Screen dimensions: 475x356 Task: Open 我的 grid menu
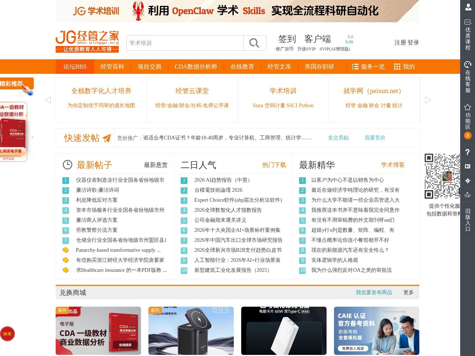(x=404, y=67)
